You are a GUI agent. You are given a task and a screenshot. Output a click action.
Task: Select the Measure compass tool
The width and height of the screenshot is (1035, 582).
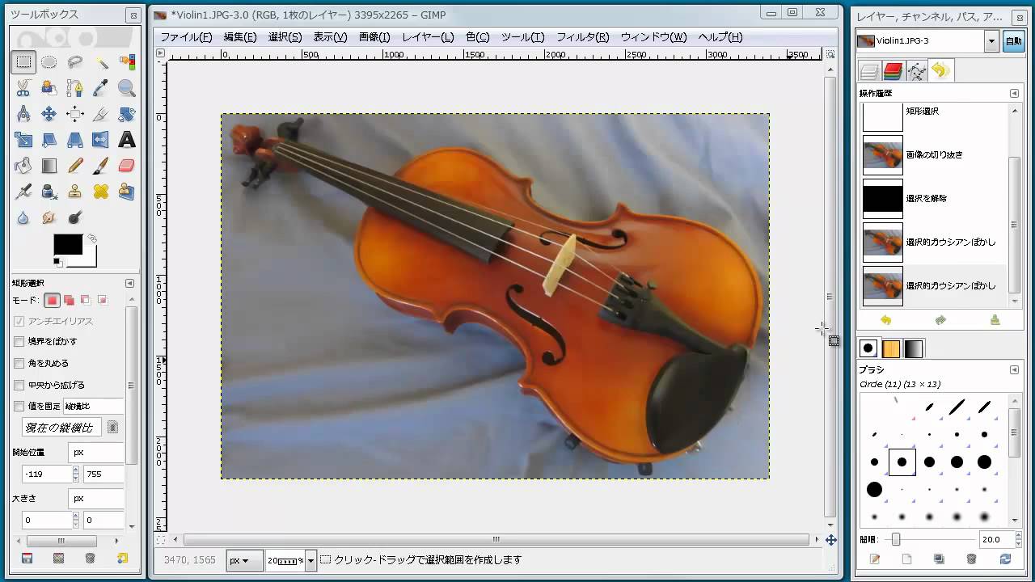point(23,114)
